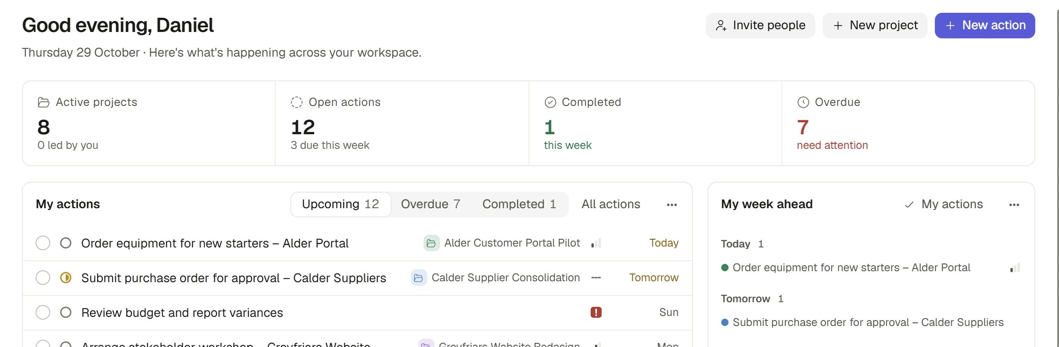
Task: Click the Completed checkmark circle icon
Action: click(550, 102)
